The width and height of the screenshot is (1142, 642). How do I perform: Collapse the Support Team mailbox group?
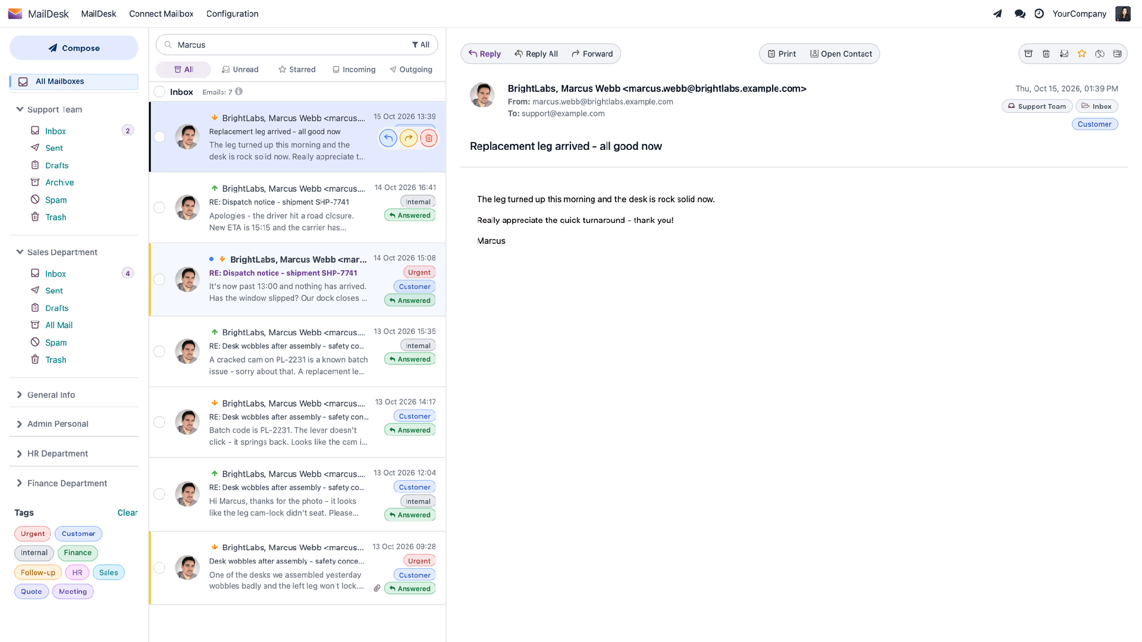20,109
